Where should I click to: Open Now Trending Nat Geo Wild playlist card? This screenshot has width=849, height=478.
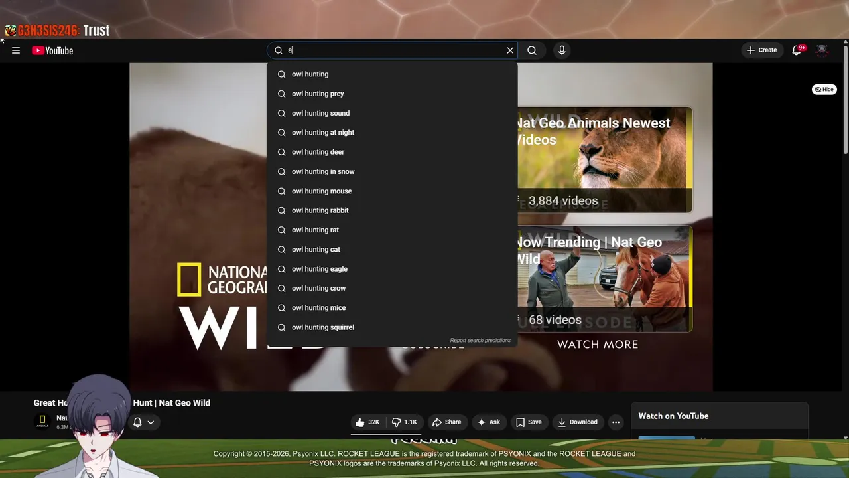[604, 279]
